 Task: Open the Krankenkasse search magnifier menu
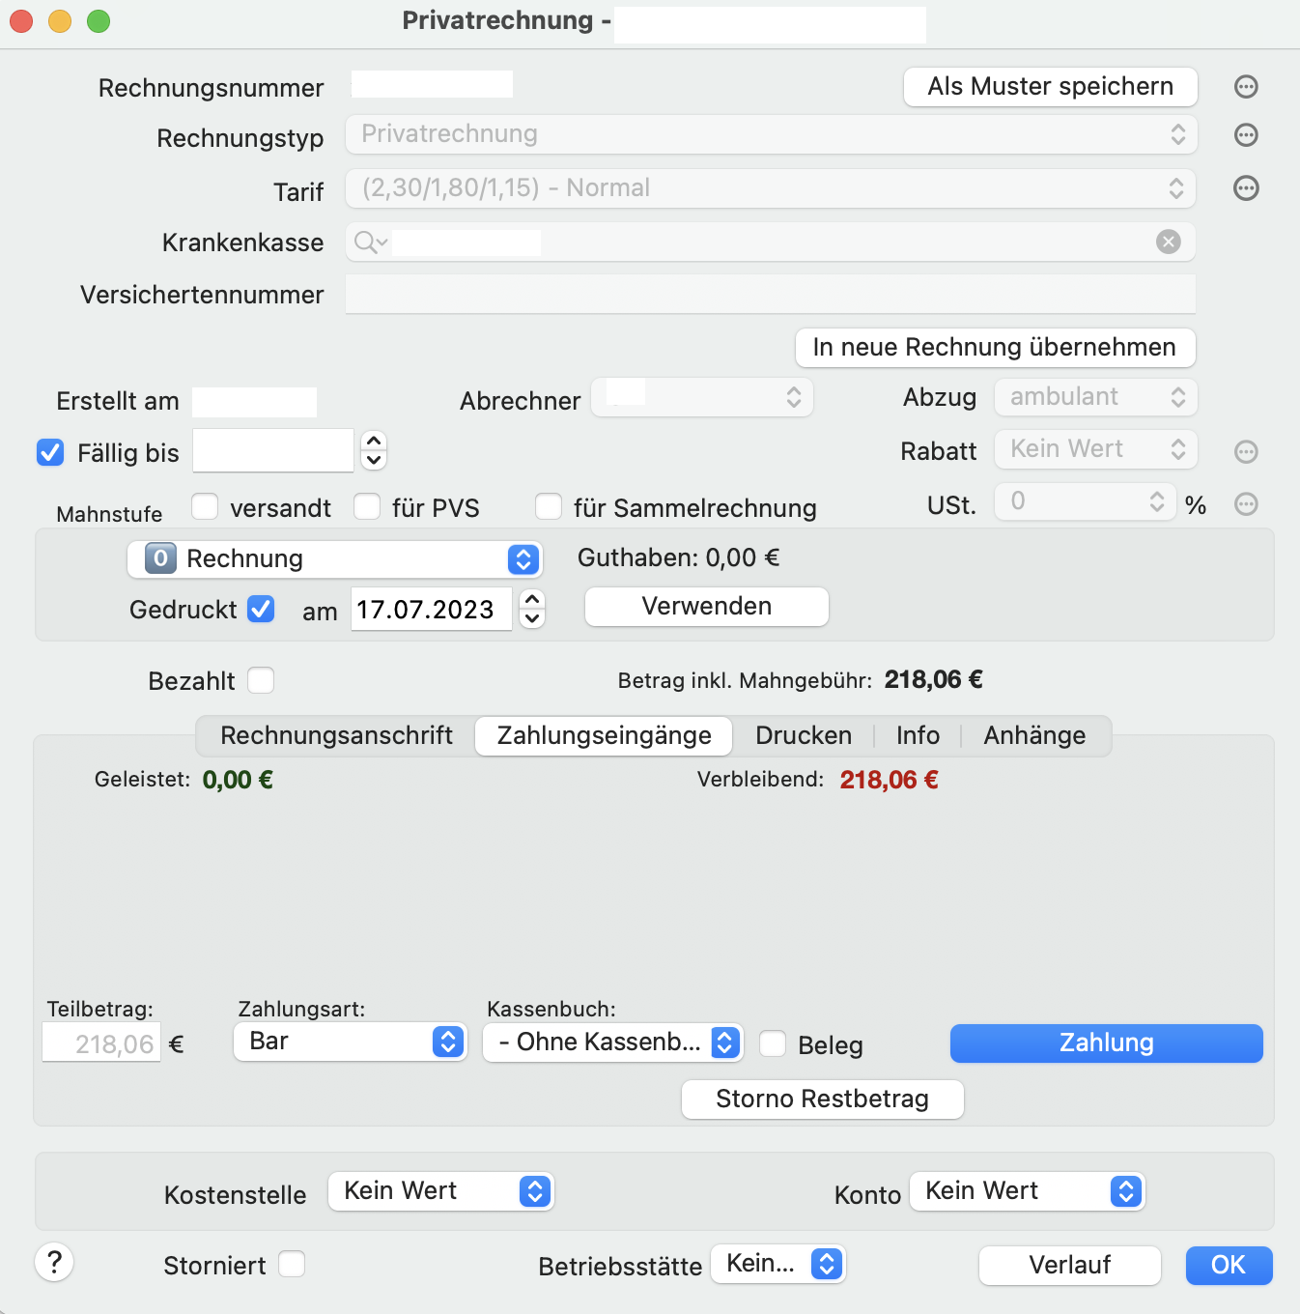tap(370, 242)
